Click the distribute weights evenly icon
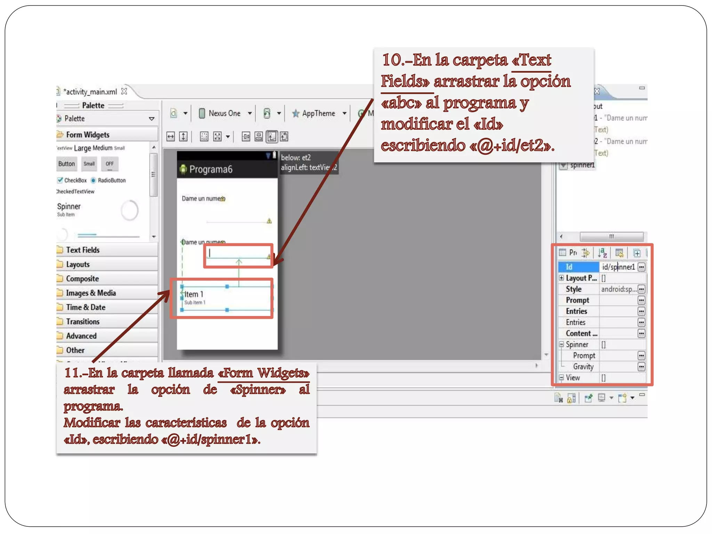The width and height of the screenshot is (712, 534). point(246,137)
